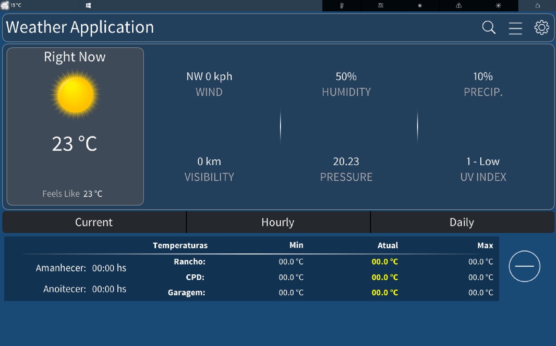Open settings via the gear icon

pyautogui.click(x=542, y=28)
